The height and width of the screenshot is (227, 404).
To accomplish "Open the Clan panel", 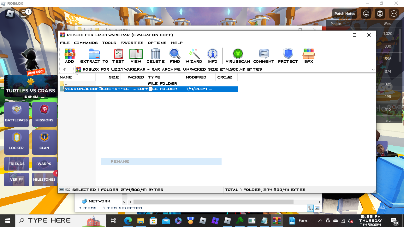I will 44,142.
